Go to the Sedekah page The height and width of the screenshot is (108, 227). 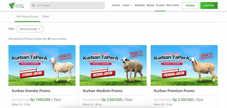(x=140, y=5)
